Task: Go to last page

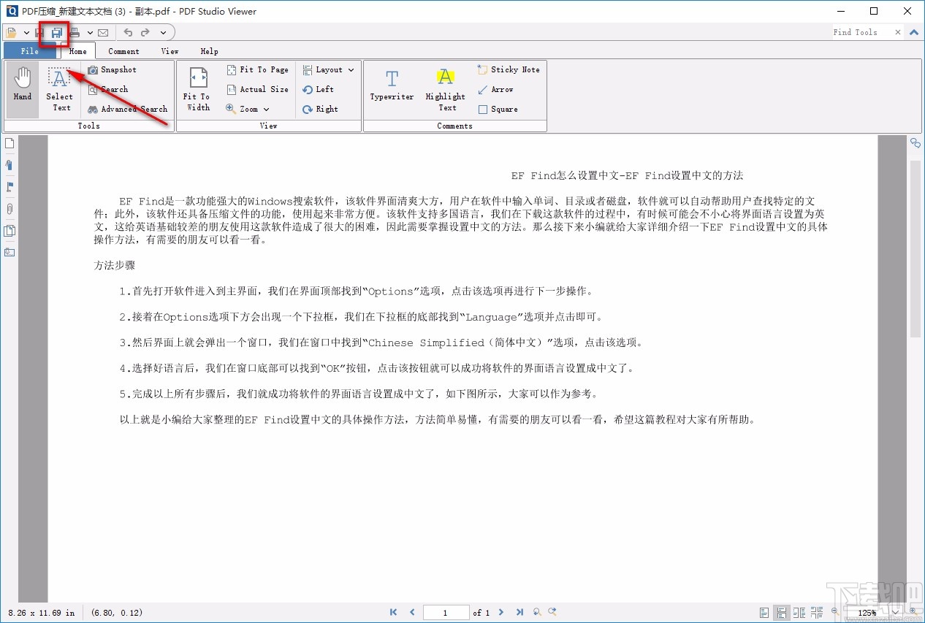Action: point(519,612)
